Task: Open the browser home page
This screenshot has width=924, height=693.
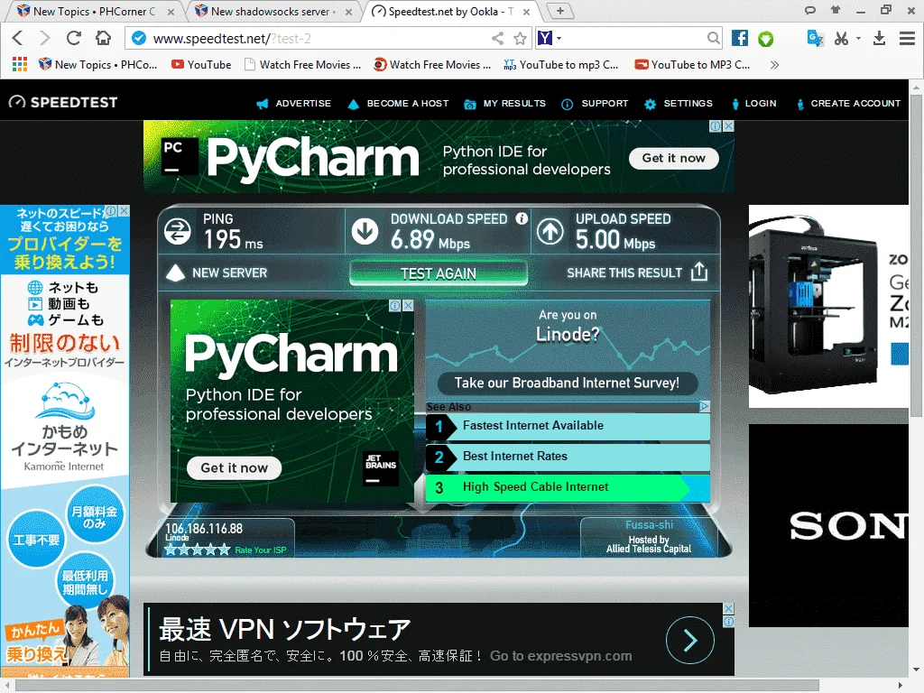Action: [103, 38]
